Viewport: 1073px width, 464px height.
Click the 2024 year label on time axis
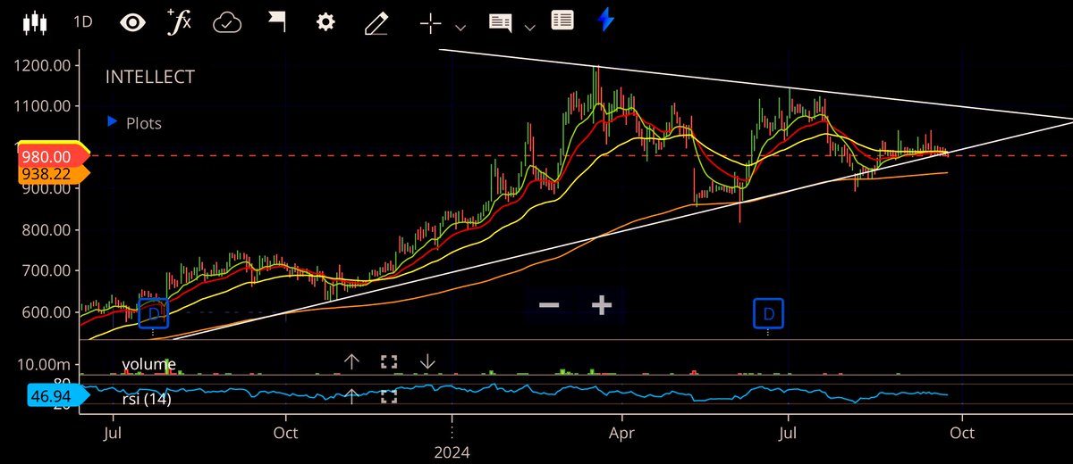(x=452, y=452)
